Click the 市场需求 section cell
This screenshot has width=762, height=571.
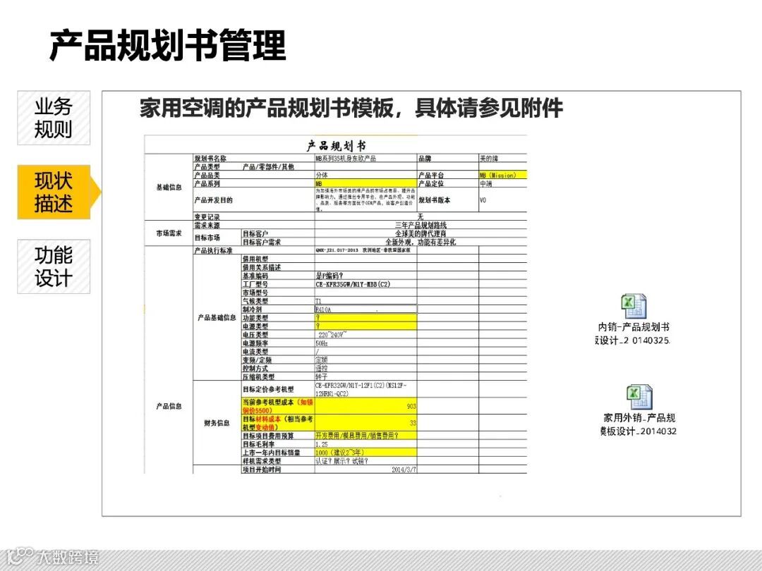coord(169,233)
